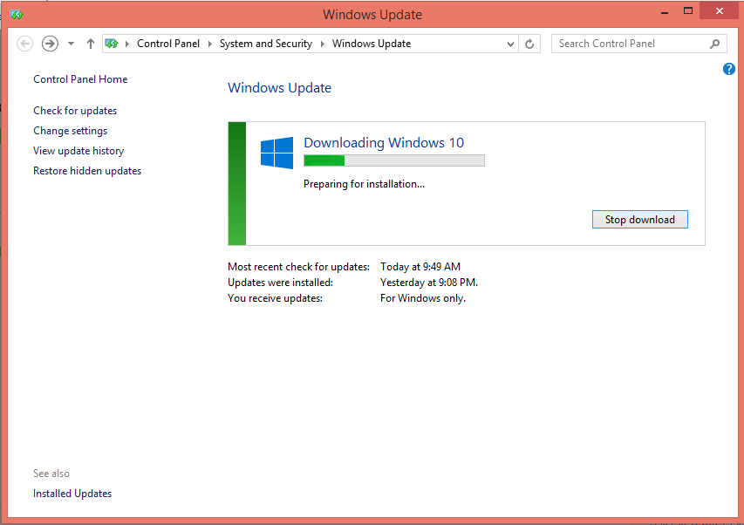
Task: Expand the chevron before Control Panel breadcrumb
Action: [127, 44]
